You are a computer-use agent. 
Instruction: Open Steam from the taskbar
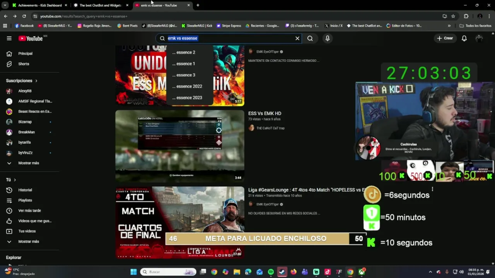click(x=282, y=272)
